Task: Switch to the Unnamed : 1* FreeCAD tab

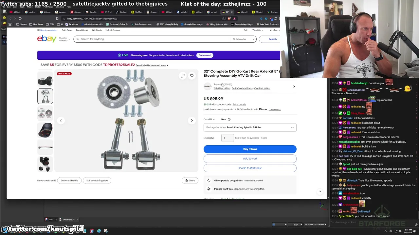Action: point(69,220)
